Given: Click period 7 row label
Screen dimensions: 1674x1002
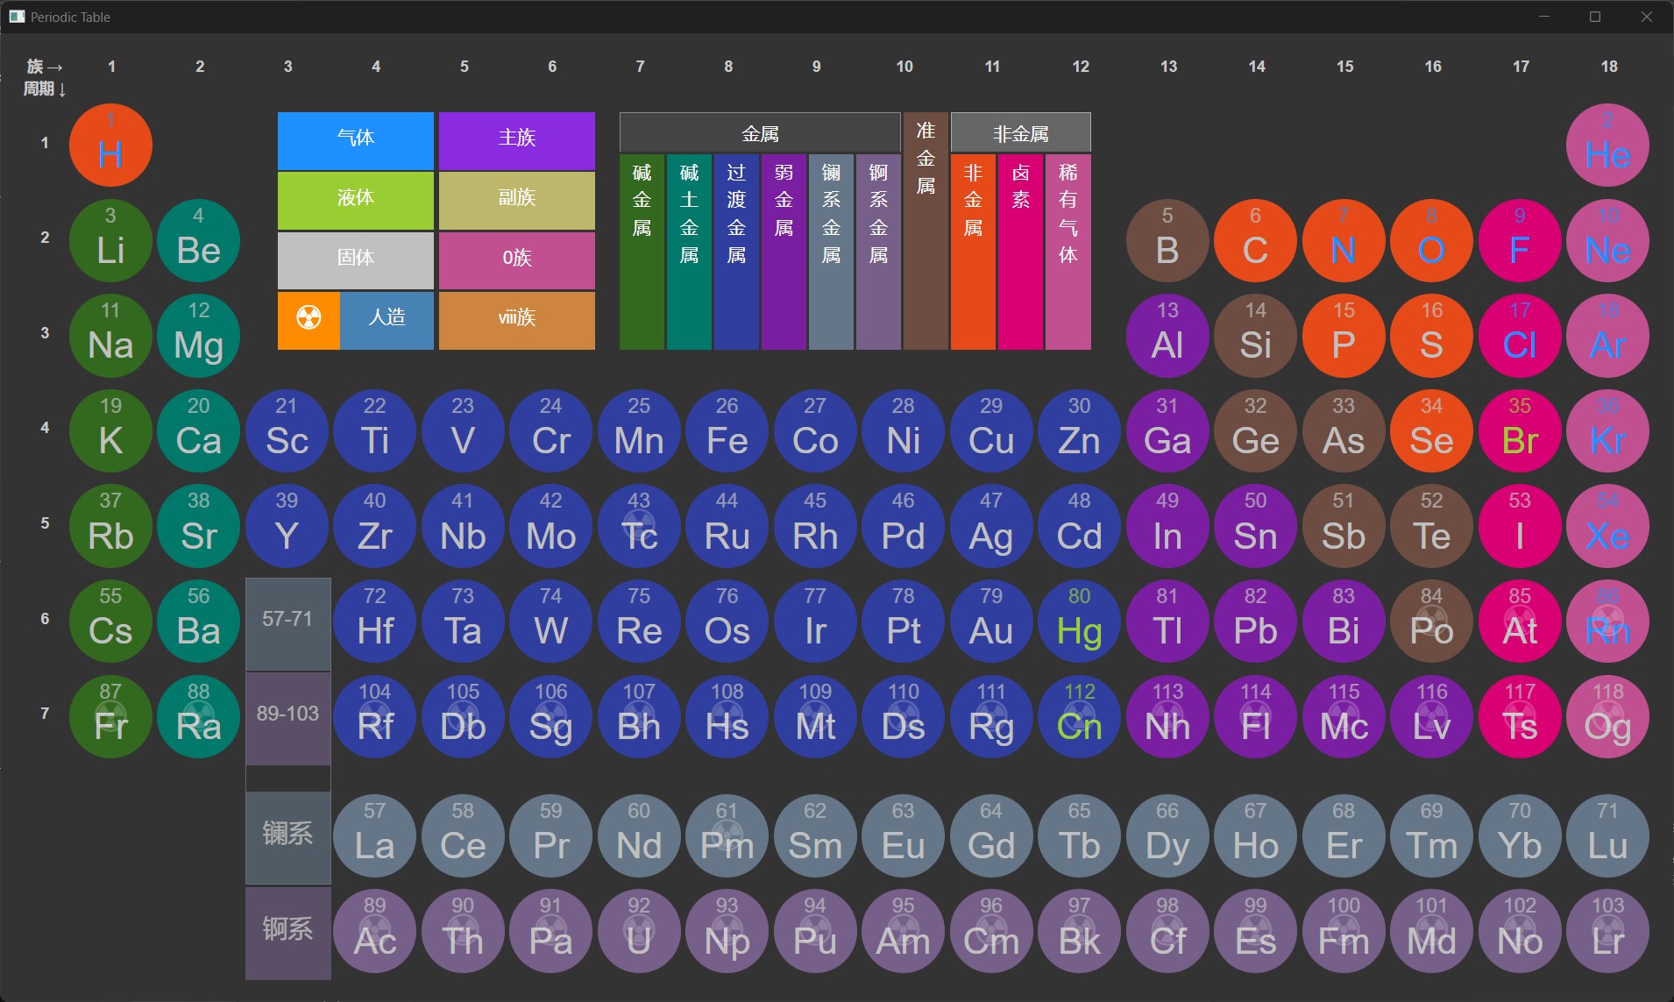Looking at the screenshot, I should (x=45, y=714).
